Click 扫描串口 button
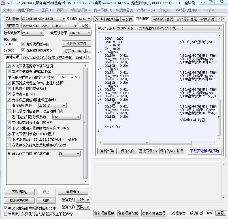 (x=12, y=26)
